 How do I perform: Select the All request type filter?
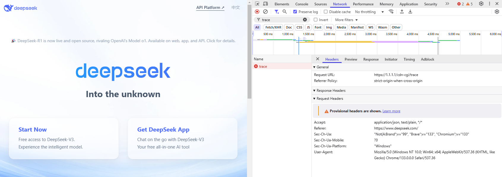(x=257, y=27)
